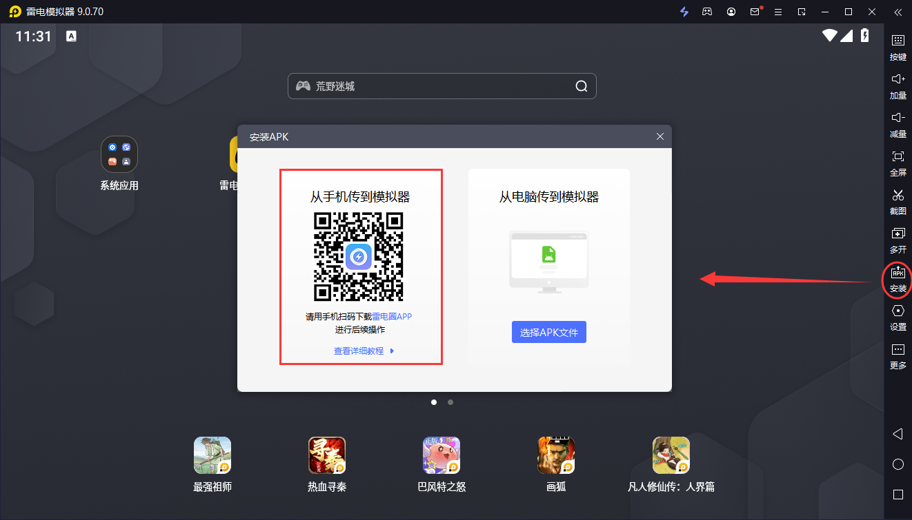The height and width of the screenshot is (520, 912).
Task: Collapse the right sidebar with double chevron
Action: 898,12
